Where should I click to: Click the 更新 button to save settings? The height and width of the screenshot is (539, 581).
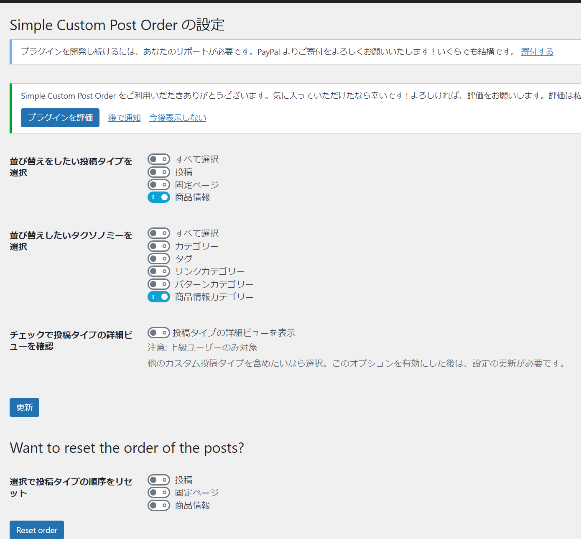[24, 407]
